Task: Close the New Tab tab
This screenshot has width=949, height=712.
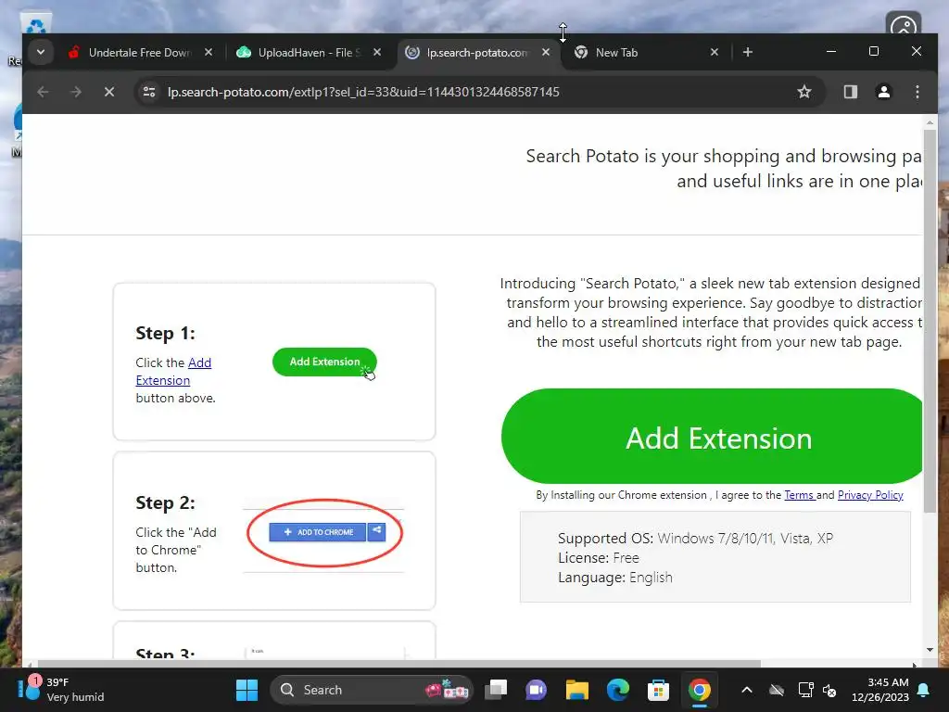Action: [715, 53]
